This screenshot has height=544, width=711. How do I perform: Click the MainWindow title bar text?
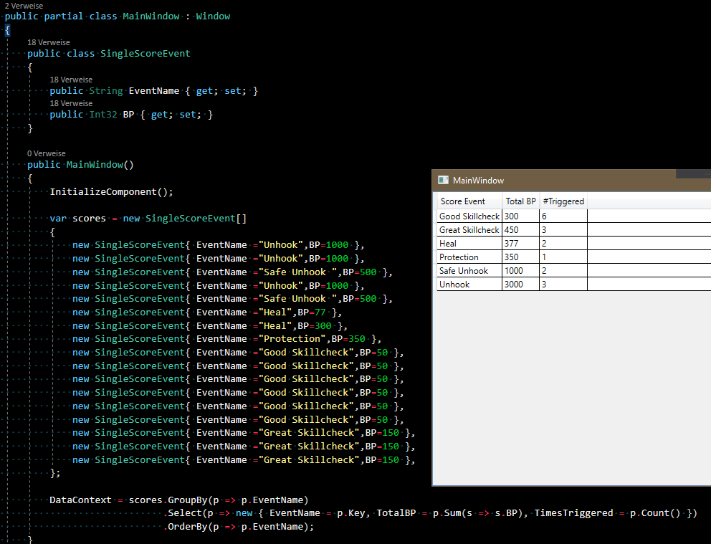coord(478,181)
